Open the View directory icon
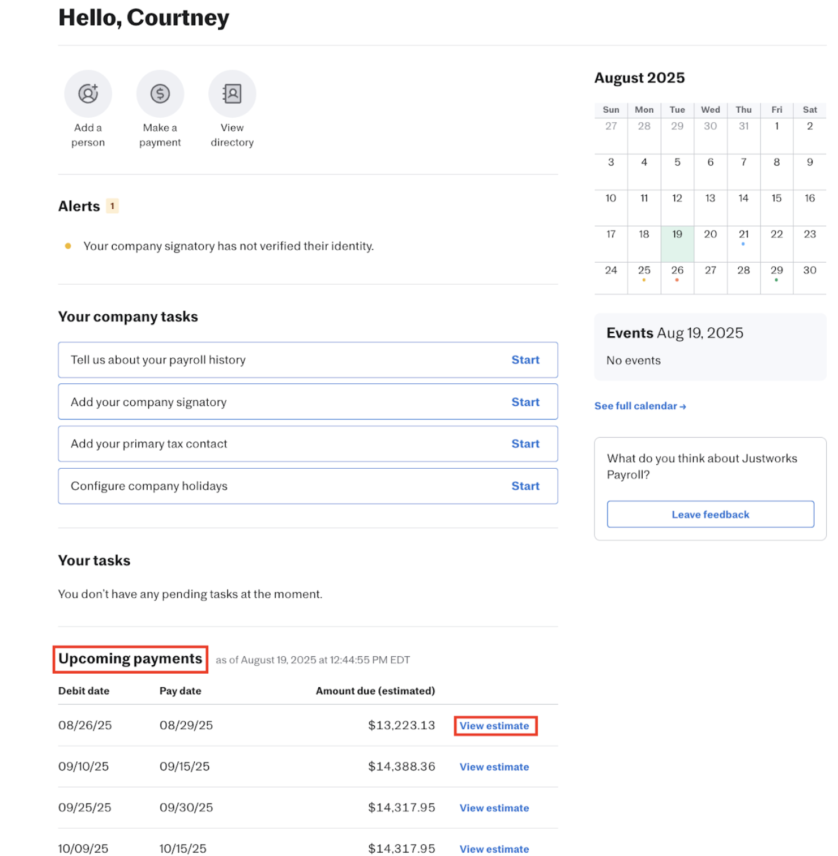The image size is (838, 856). (x=232, y=94)
